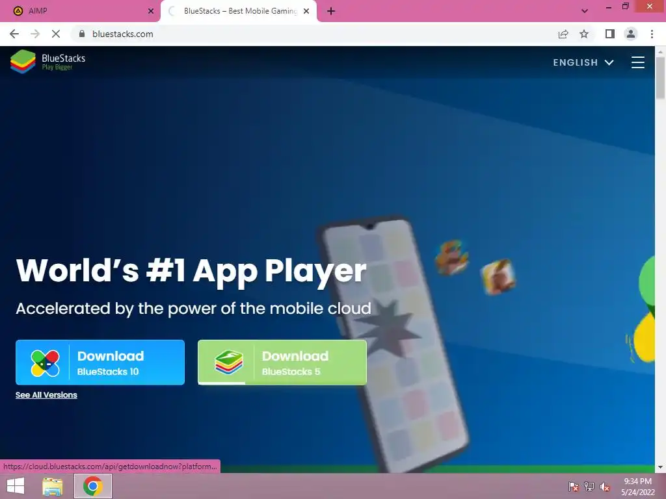Open the taskbar clock 9:34 PM
666x499 pixels.
click(x=637, y=487)
